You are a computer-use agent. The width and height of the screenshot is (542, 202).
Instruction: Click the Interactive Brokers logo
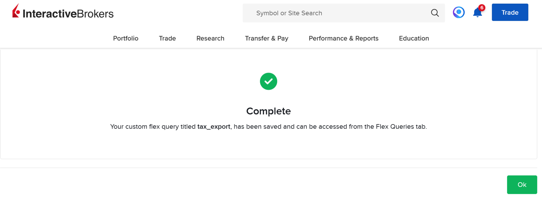coord(63,12)
